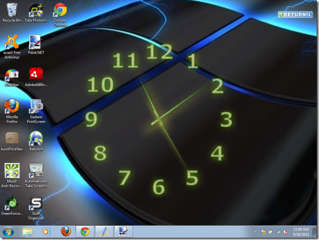
Task: Select the Moo0 Anti-Recov... shortcut
Action: point(12,176)
